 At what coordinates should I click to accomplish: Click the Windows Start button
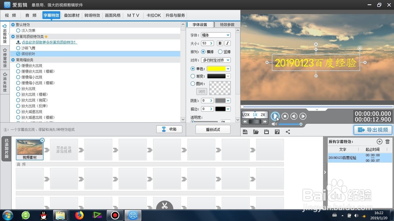point(7,215)
